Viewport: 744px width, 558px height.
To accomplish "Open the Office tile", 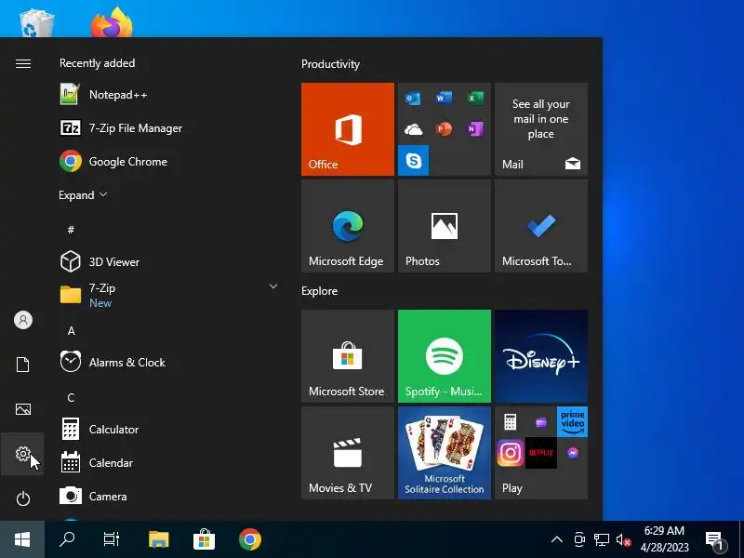I will click(x=347, y=129).
